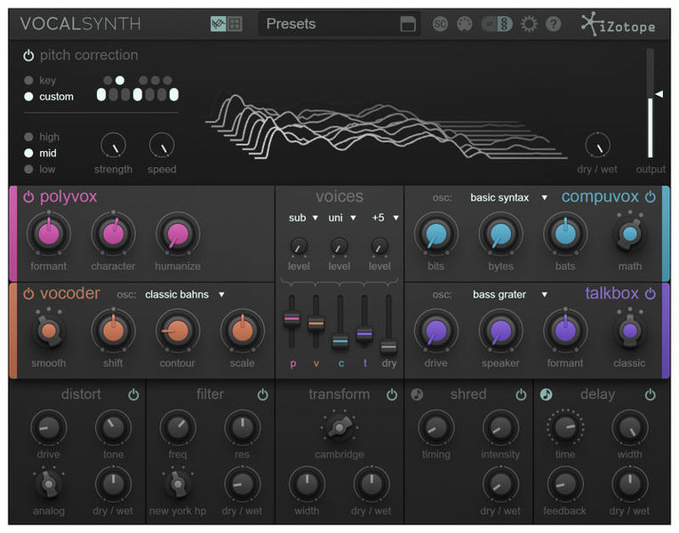Screen dimensions: 679x533
Task: Click the talkbox classic mode switch
Action: [630, 330]
